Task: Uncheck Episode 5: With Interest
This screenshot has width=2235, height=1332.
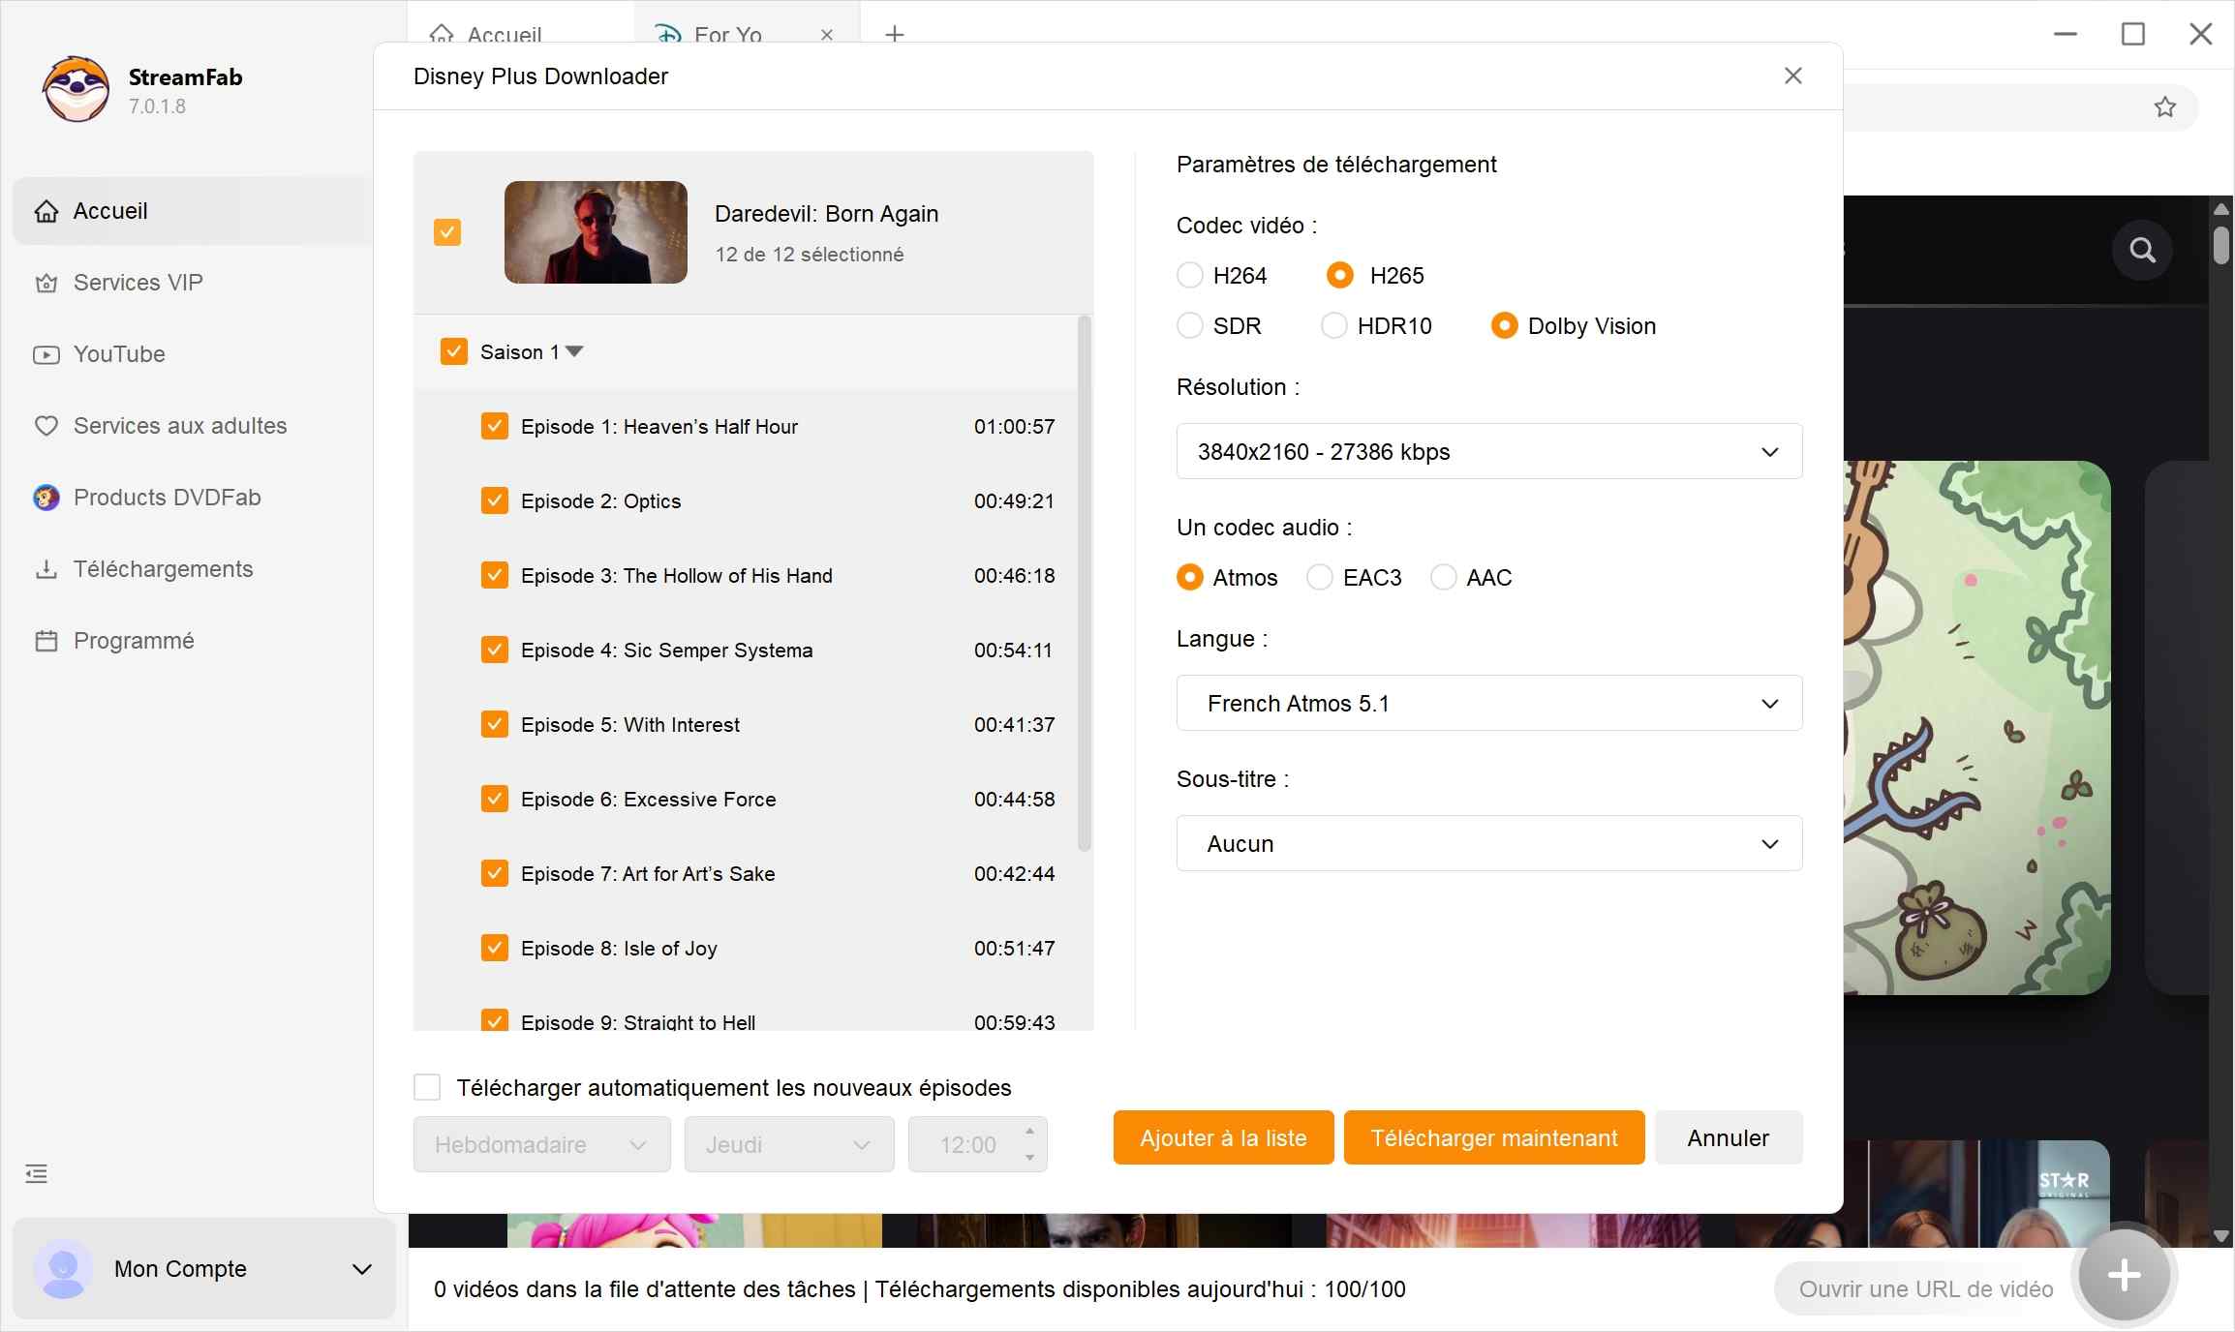Action: [494, 723]
